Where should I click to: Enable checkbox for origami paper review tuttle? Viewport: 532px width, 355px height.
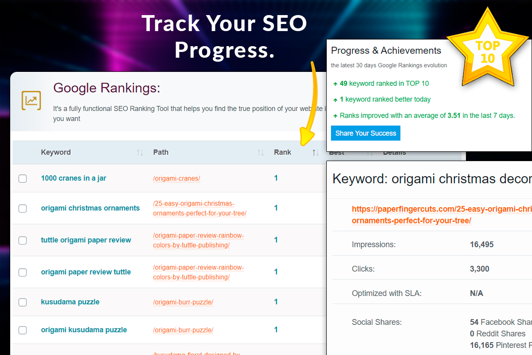pos(23,272)
